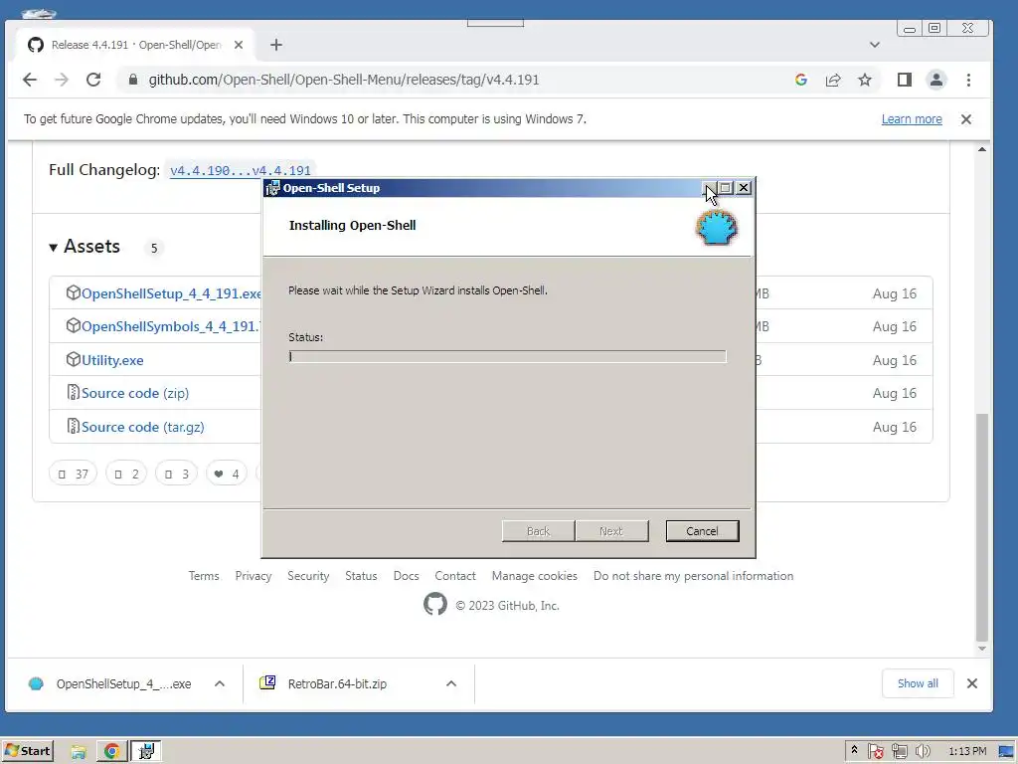Open the Chrome side panel
Image resolution: width=1018 pixels, height=764 pixels.
[x=905, y=80]
